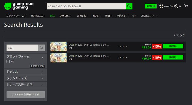
Task: Open the Atelier Ryza title priced $51.29
Action: [89, 45]
